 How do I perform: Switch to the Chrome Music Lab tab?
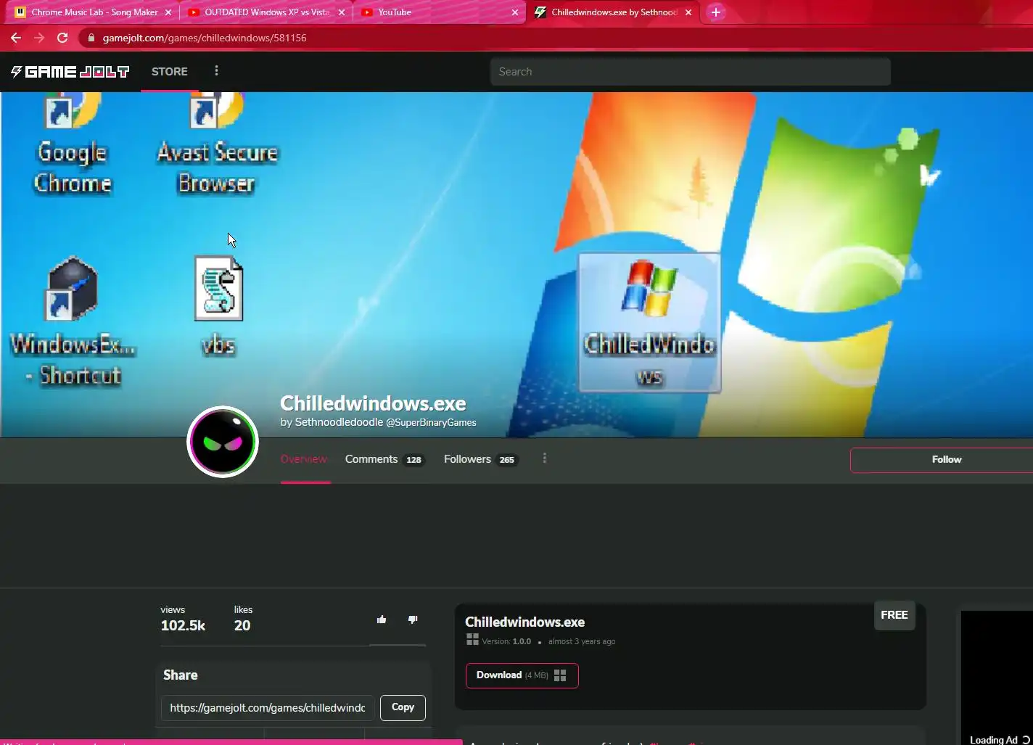94,12
